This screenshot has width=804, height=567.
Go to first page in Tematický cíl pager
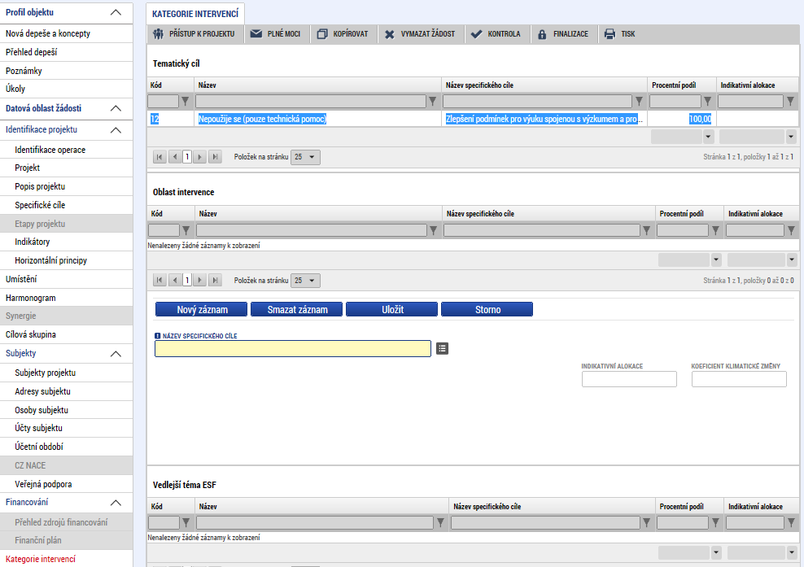click(159, 157)
